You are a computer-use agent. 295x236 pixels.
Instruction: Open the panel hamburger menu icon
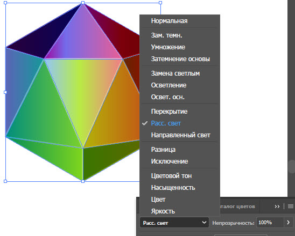pyautogui.click(x=291, y=206)
